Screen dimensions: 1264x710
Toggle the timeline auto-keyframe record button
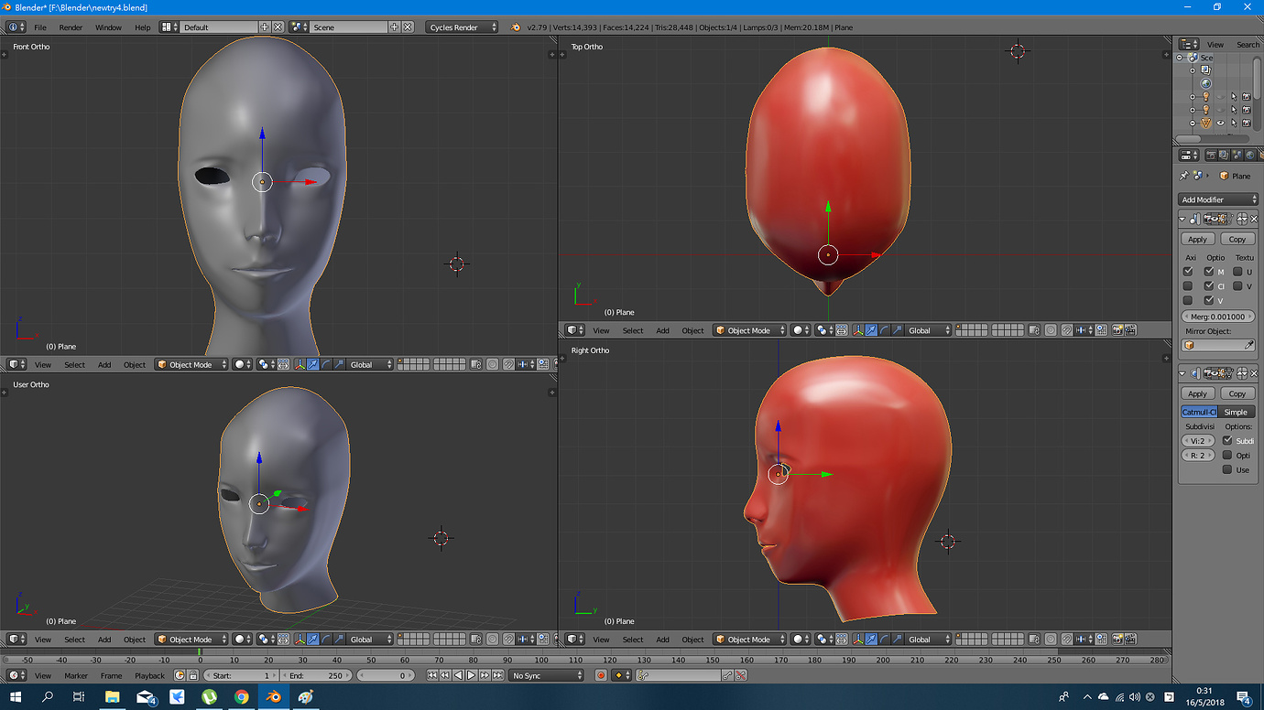601,675
